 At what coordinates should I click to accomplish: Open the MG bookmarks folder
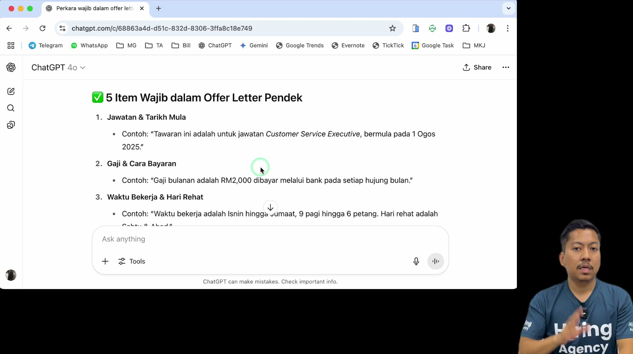pos(127,46)
